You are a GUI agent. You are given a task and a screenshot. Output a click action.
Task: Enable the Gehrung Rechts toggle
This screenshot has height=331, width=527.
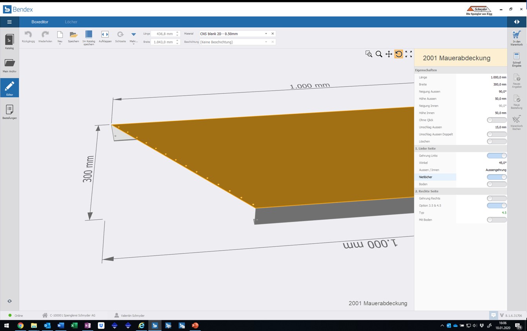pyautogui.click(x=496, y=198)
